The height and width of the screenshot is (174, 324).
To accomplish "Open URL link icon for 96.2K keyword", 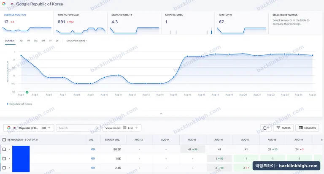I will click(93, 149).
